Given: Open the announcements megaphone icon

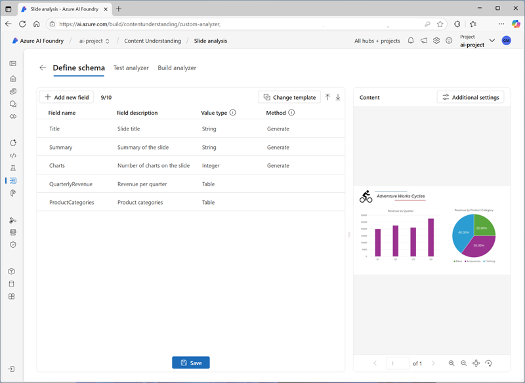Looking at the screenshot, I should (424, 41).
